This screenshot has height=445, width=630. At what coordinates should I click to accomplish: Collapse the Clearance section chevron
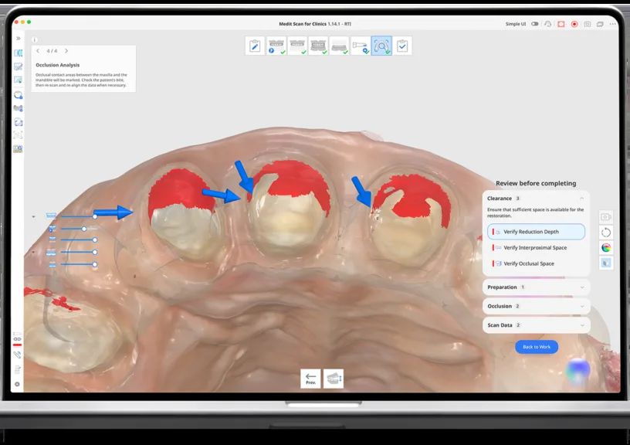[x=581, y=199]
